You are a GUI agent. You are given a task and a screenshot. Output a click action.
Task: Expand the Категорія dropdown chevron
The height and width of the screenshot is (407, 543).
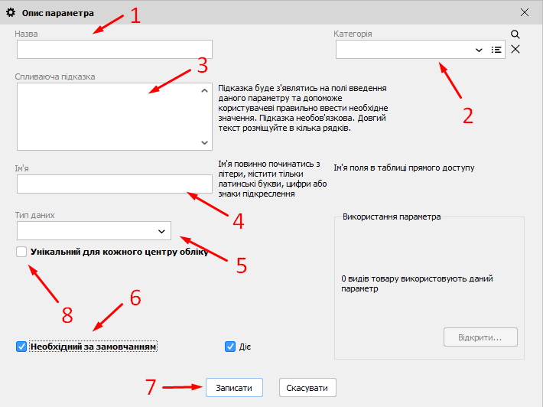pos(480,50)
